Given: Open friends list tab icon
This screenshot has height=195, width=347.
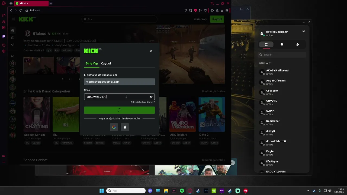Looking at the screenshot, I should tap(266, 44).
